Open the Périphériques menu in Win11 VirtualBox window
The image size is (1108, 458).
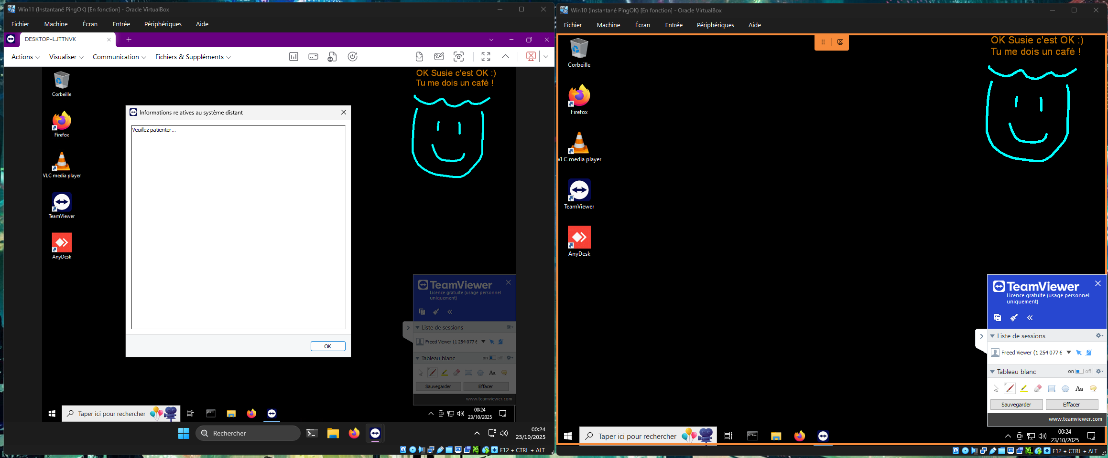pyautogui.click(x=163, y=24)
